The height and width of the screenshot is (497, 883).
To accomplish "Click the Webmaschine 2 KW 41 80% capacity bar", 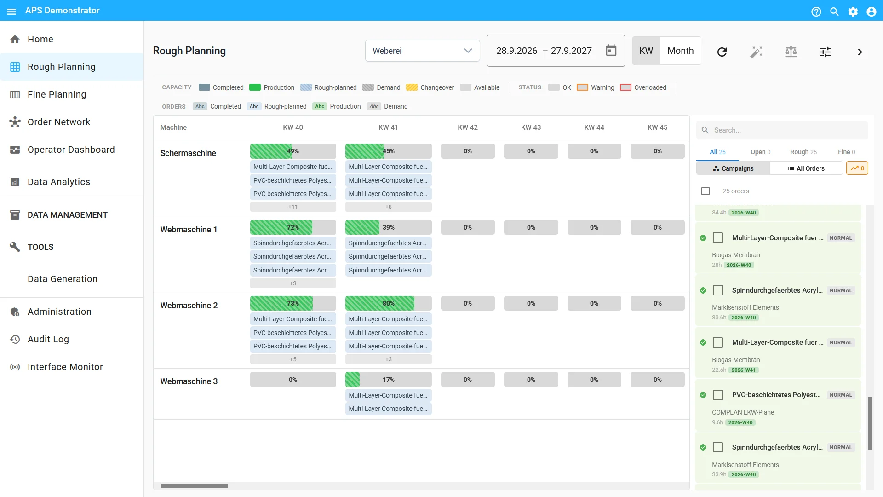I will click(388, 303).
